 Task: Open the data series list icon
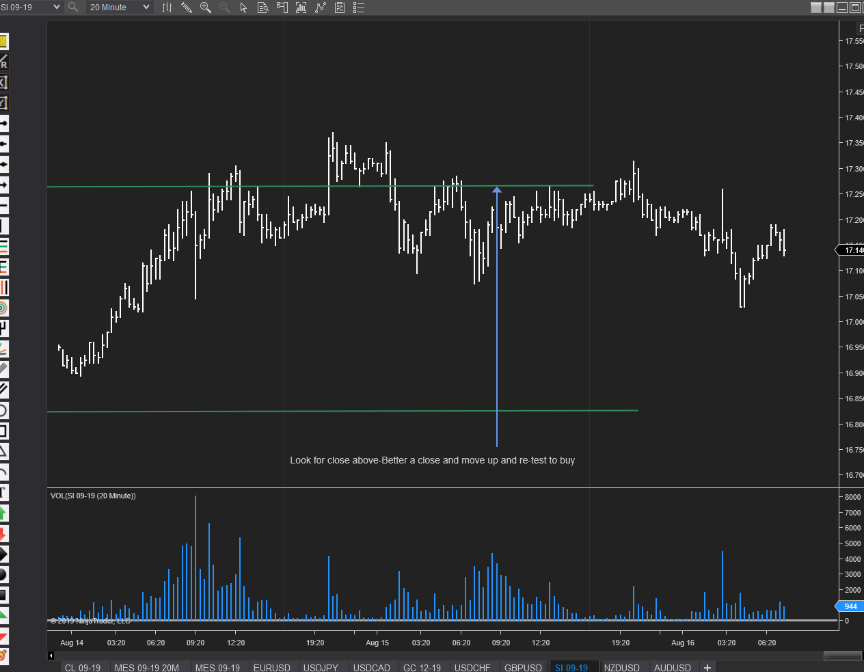pos(359,8)
